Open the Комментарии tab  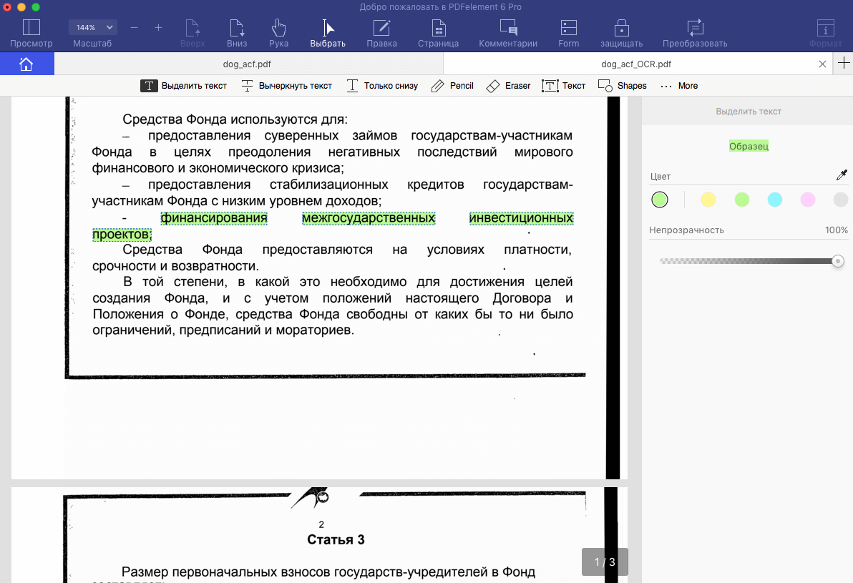508,33
